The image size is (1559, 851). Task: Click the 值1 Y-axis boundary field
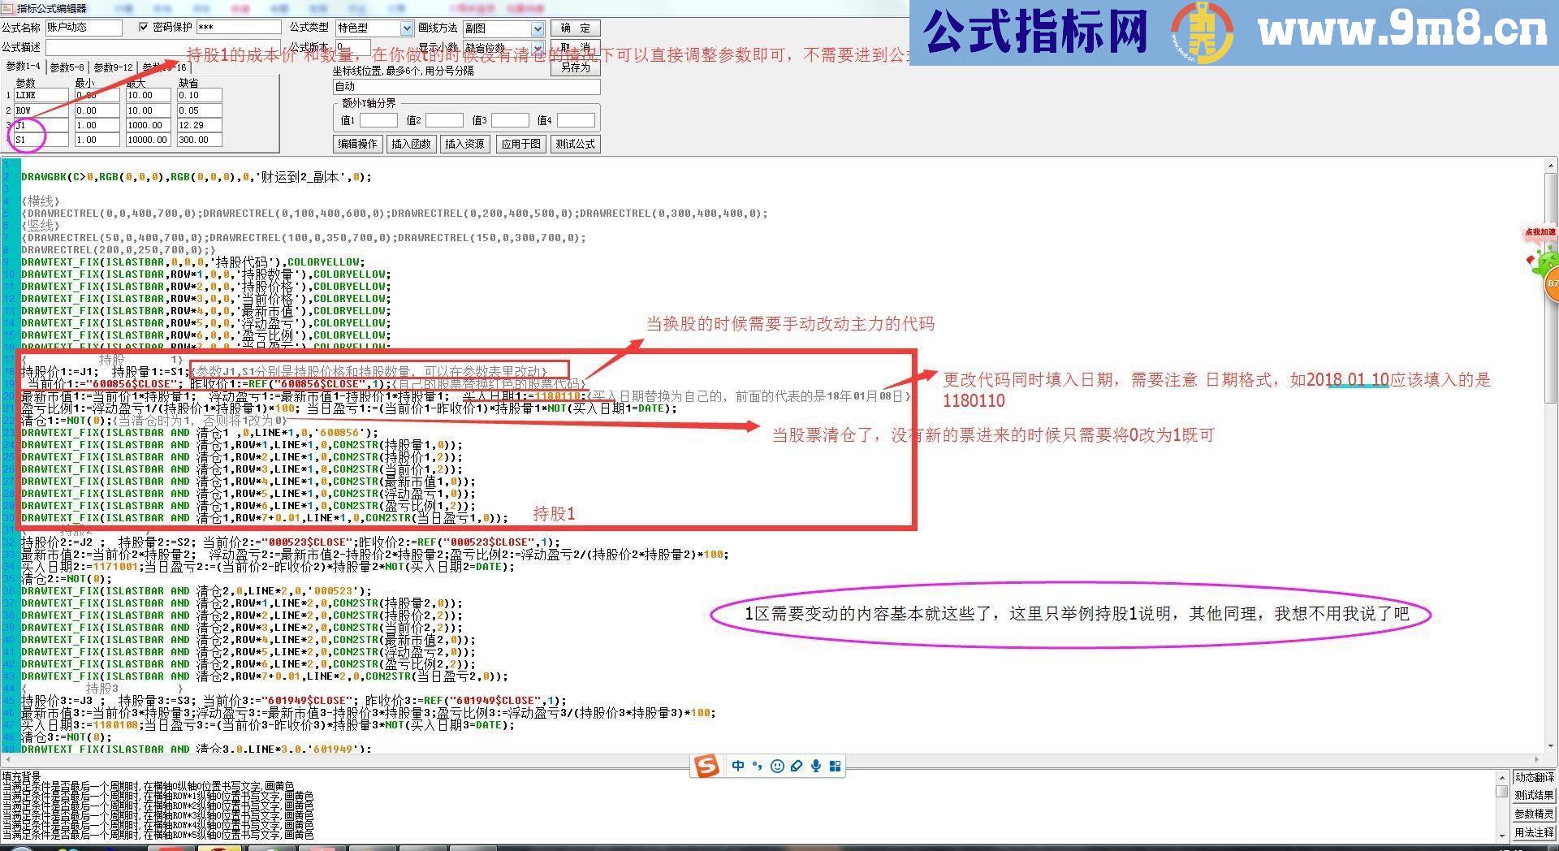(378, 120)
